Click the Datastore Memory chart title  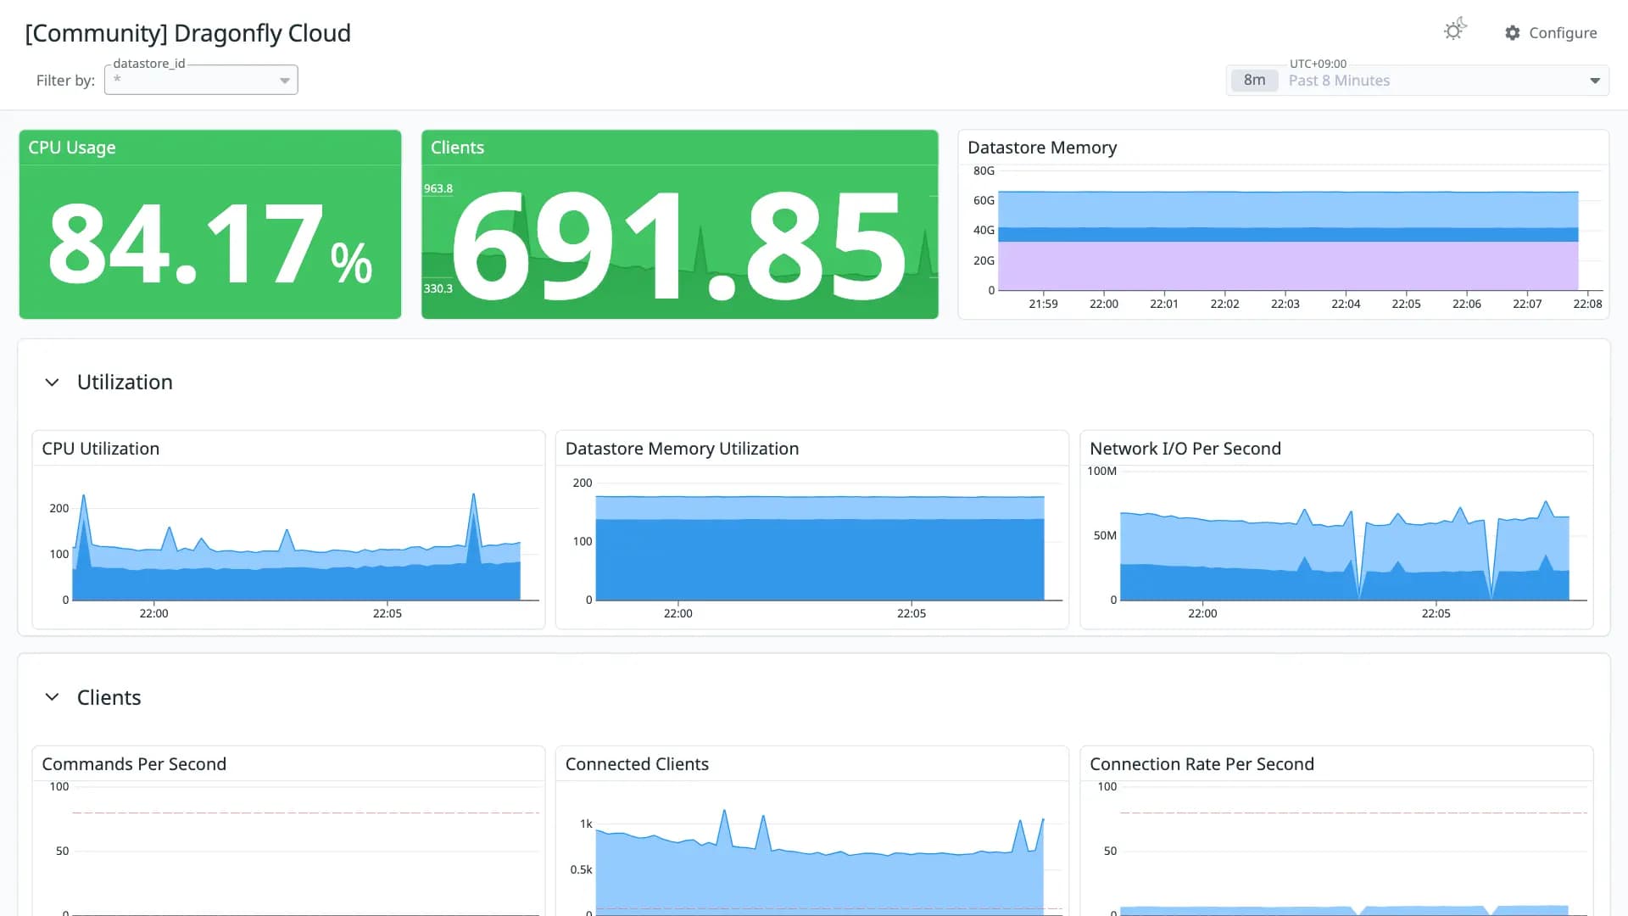coord(1042,148)
